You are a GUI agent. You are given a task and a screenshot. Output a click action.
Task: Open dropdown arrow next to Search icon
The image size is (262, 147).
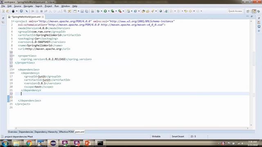(156, 11)
